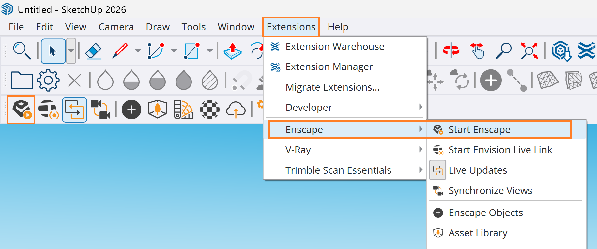Select the stacked-layer mesh sandbox icon

574,80
